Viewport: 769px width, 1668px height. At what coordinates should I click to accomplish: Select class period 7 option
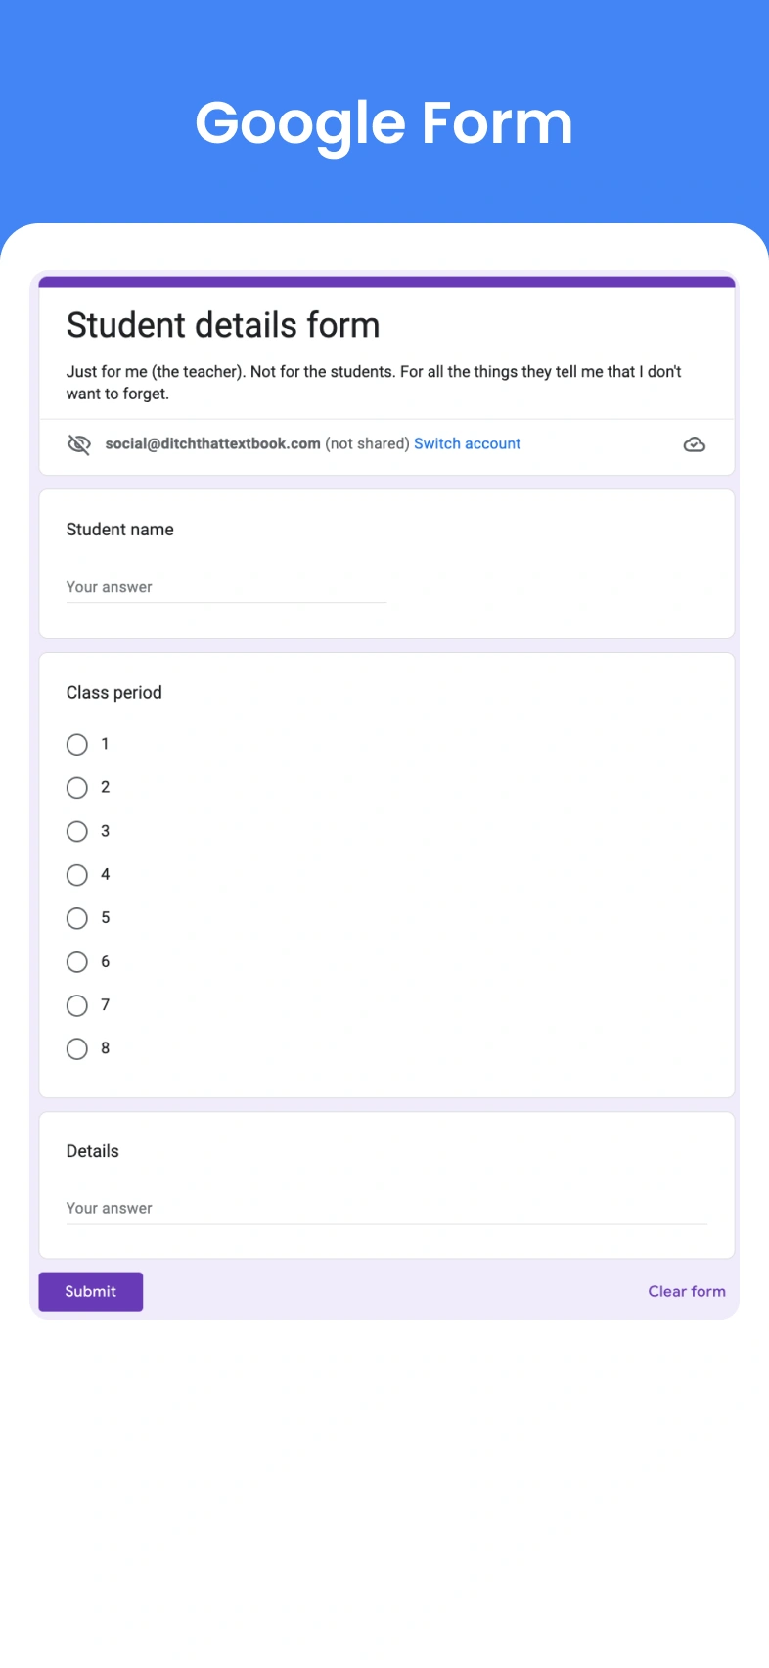tap(77, 1005)
